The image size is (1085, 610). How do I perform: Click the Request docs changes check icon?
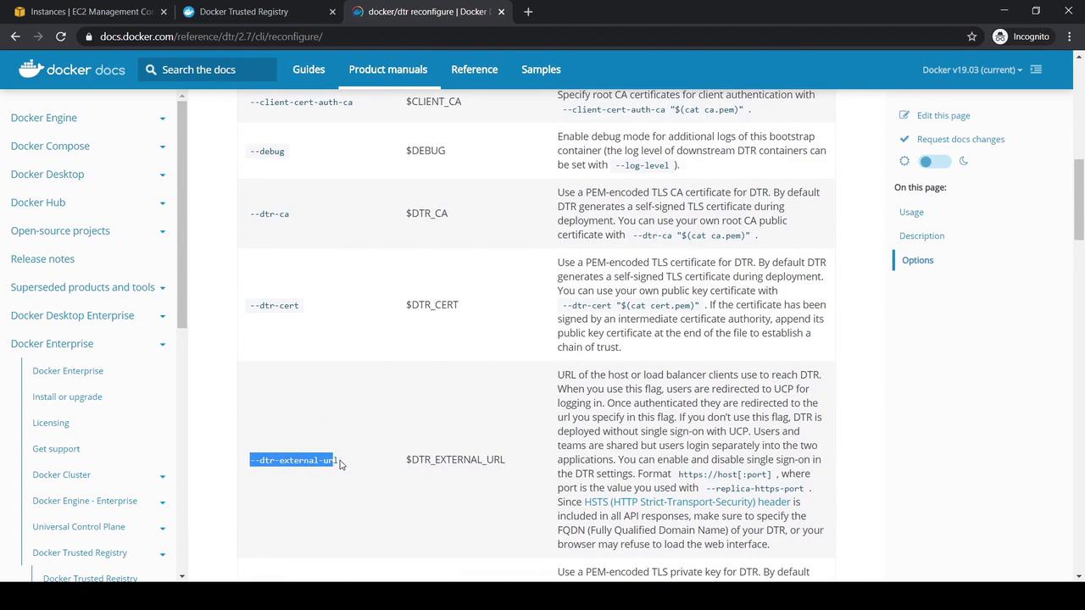(x=904, y=139)
